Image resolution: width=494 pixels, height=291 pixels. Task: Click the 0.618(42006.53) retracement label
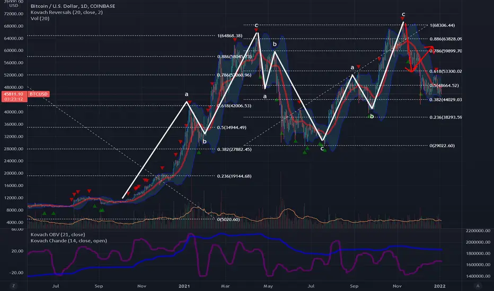point(234,106)
